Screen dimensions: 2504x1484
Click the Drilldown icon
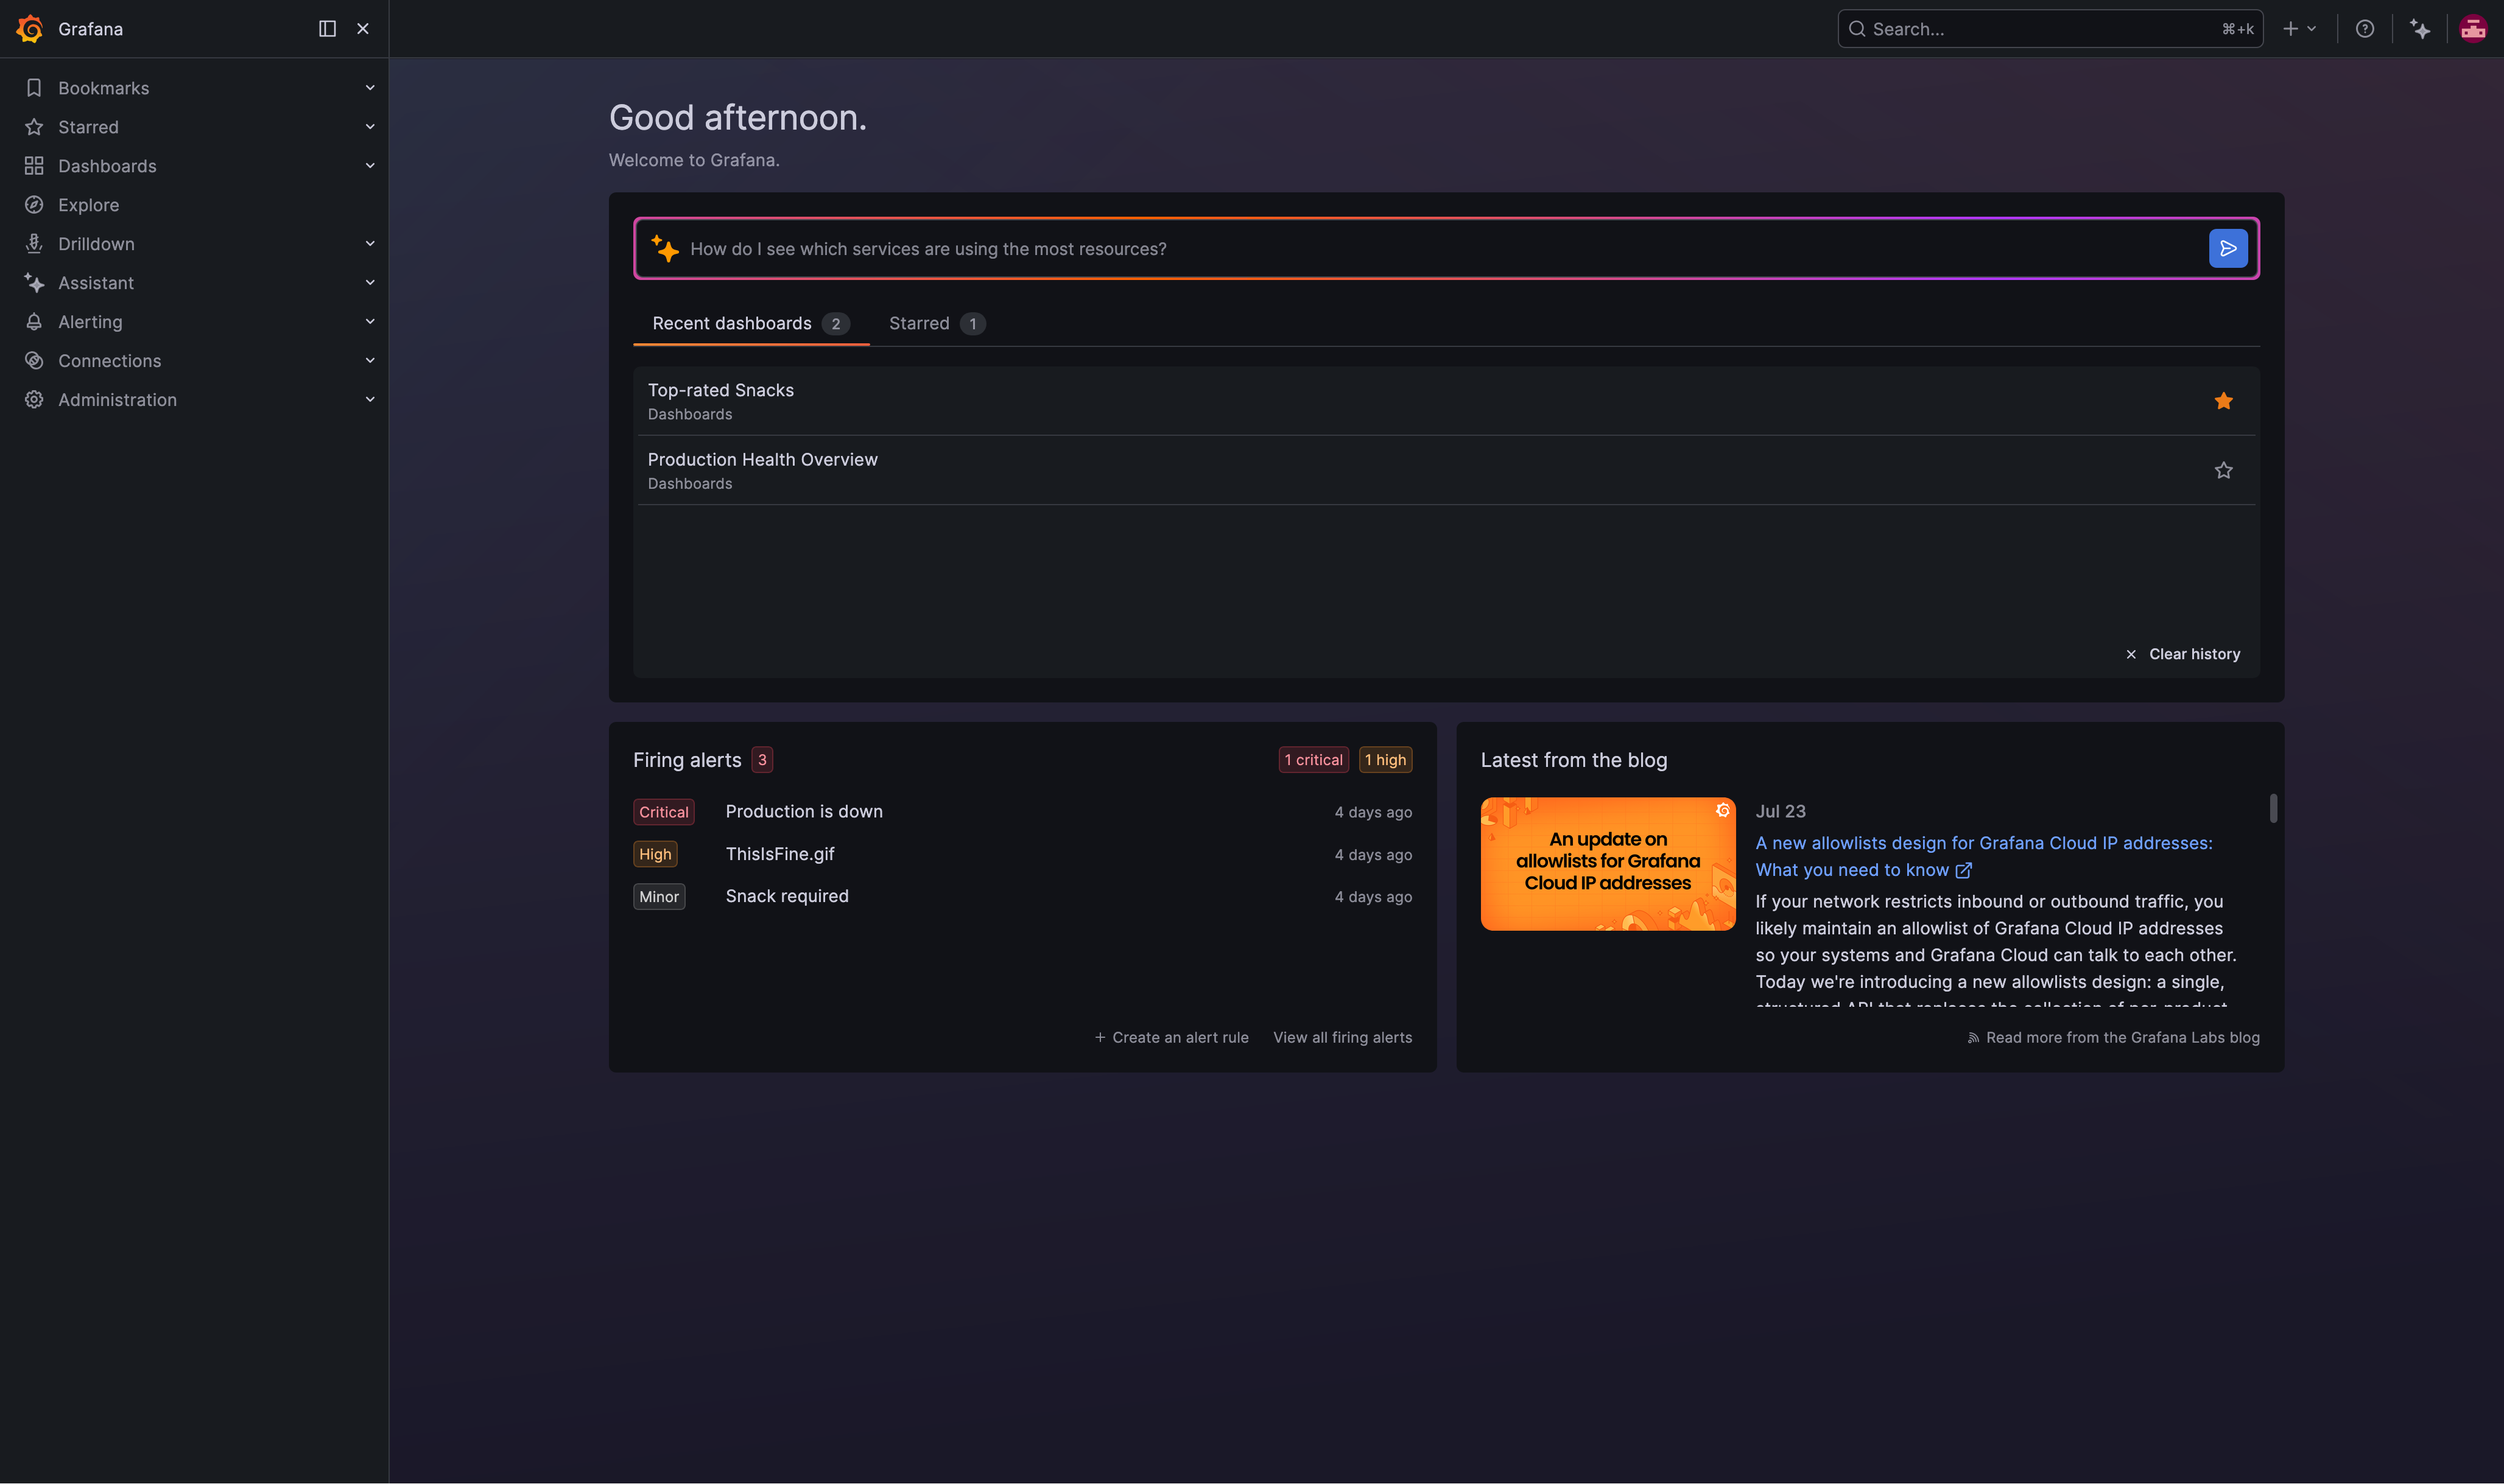[x=34, y=244]
